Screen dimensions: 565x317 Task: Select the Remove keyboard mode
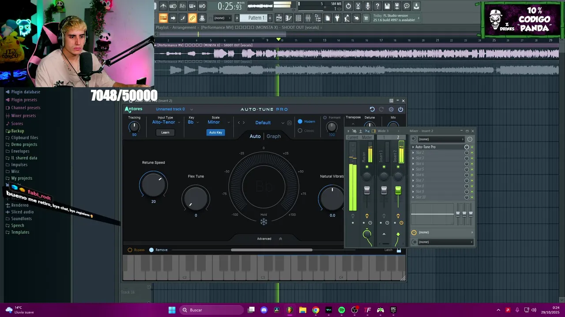151,250
